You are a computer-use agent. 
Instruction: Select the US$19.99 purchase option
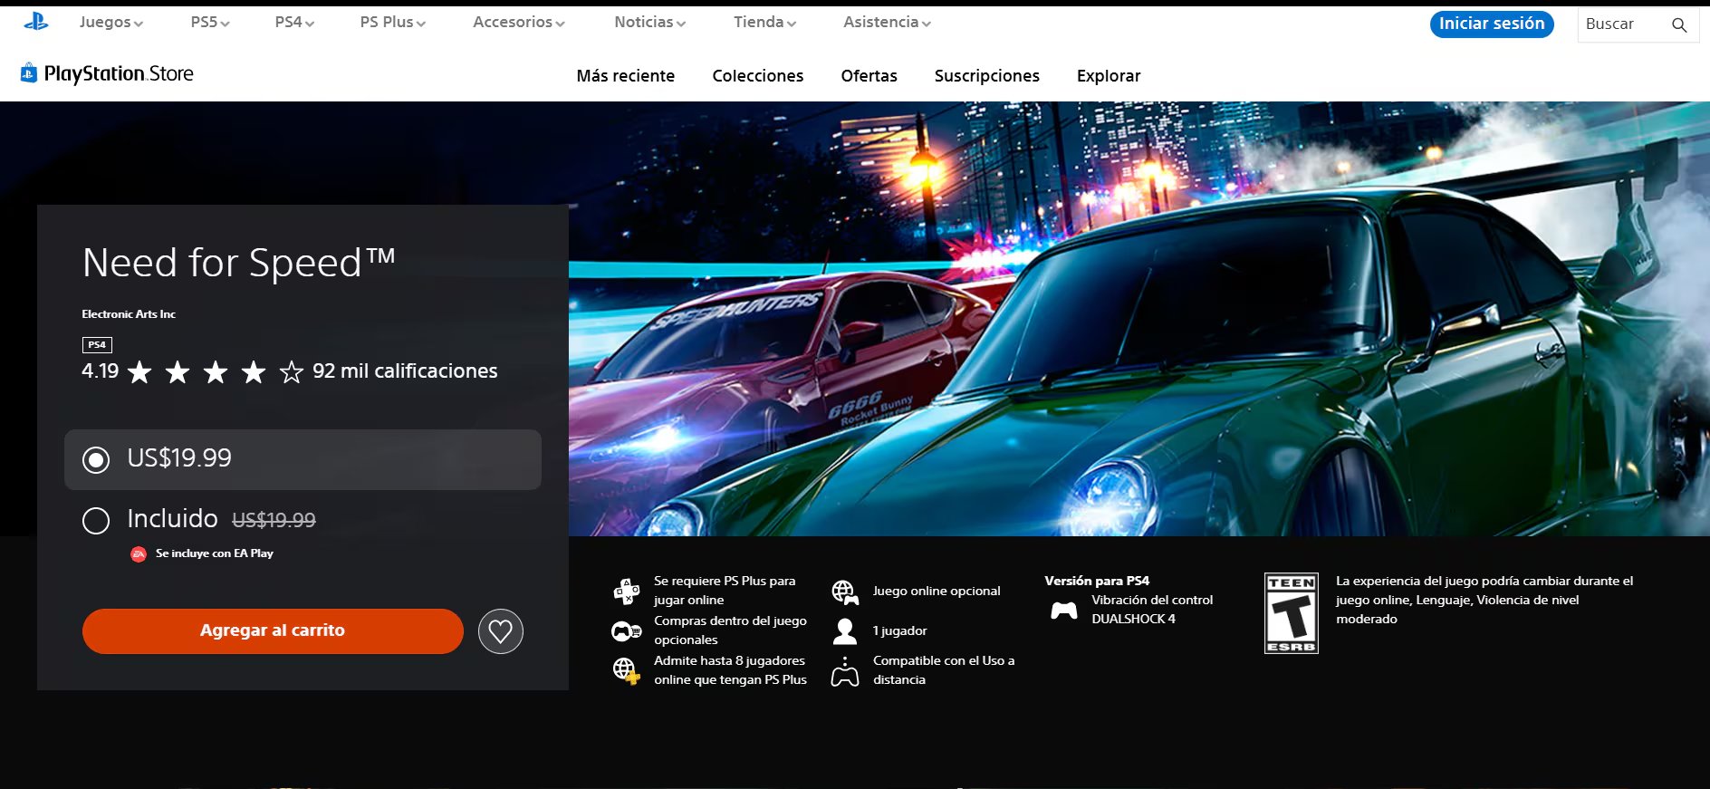click(303, 459)
